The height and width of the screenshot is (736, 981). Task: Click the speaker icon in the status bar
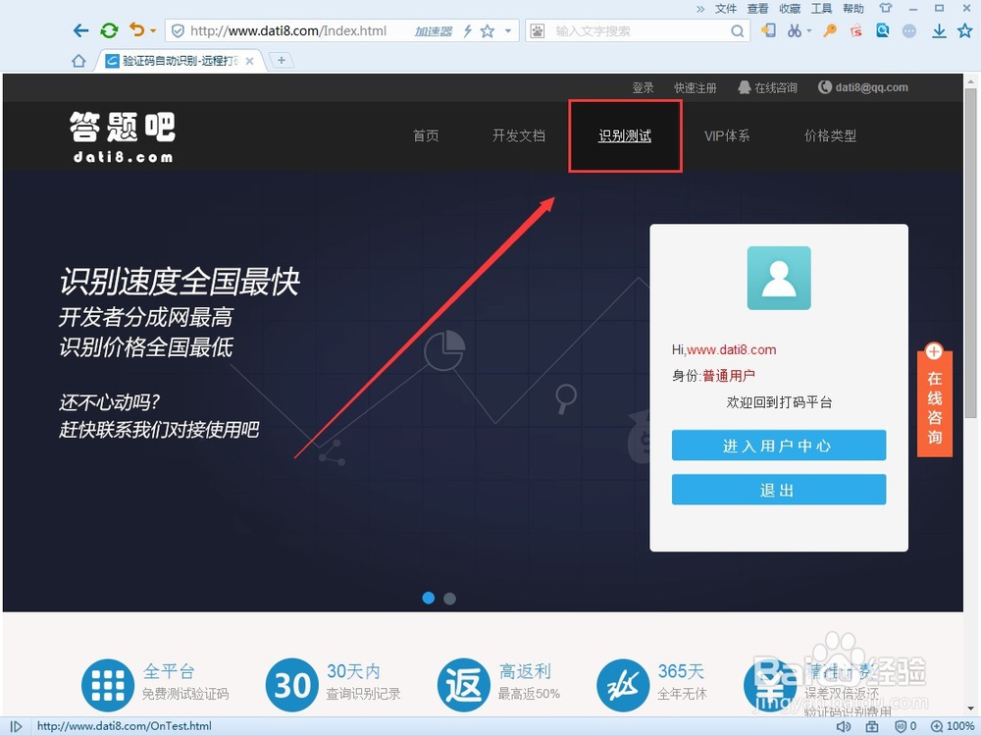pyautogui.click(x=844, y=728)
